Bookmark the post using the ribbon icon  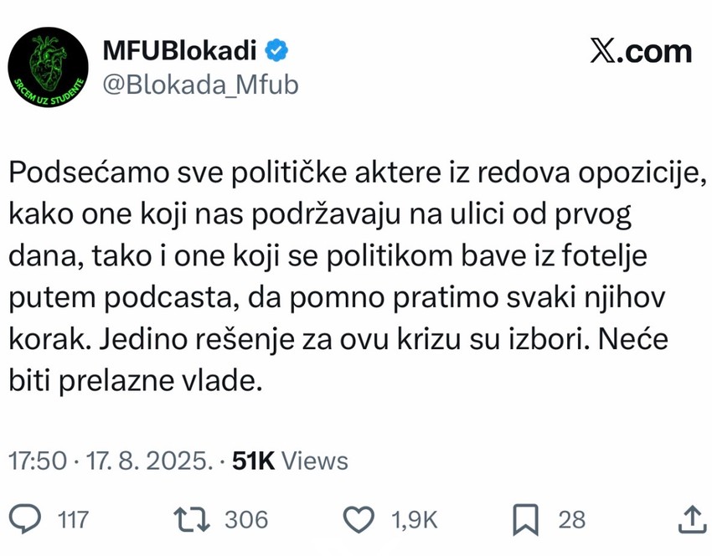click(x=526, y=519)
